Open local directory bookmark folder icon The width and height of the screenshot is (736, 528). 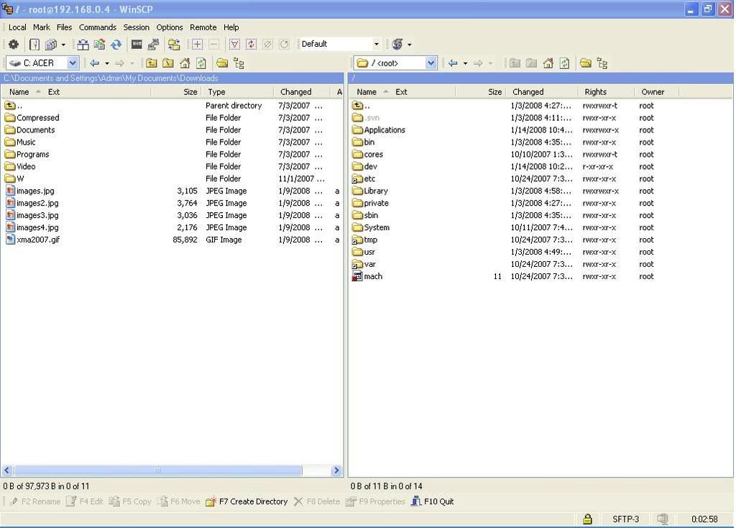click(222, 63)
